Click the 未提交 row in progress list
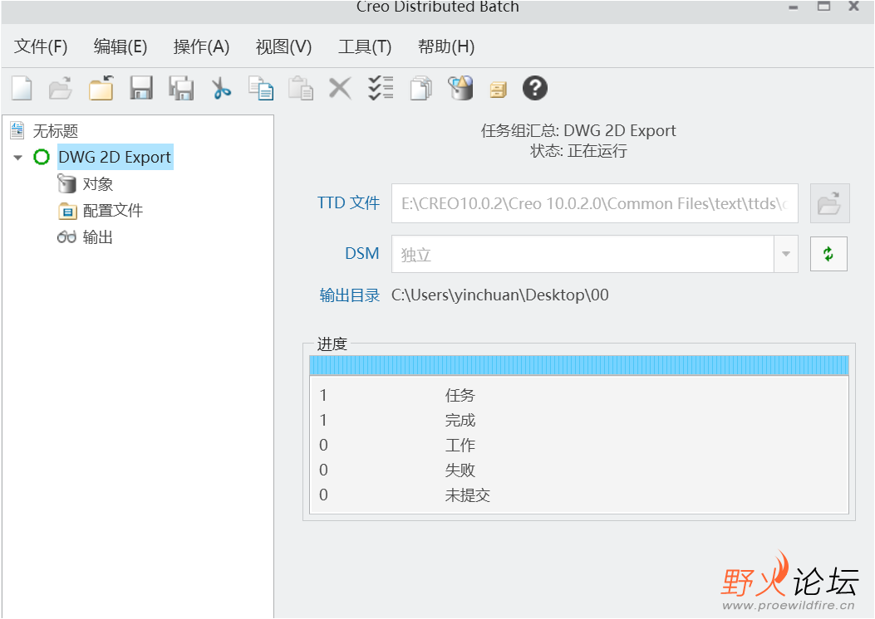The height and width of the screenshot is (619, 875). pos(578,495)
